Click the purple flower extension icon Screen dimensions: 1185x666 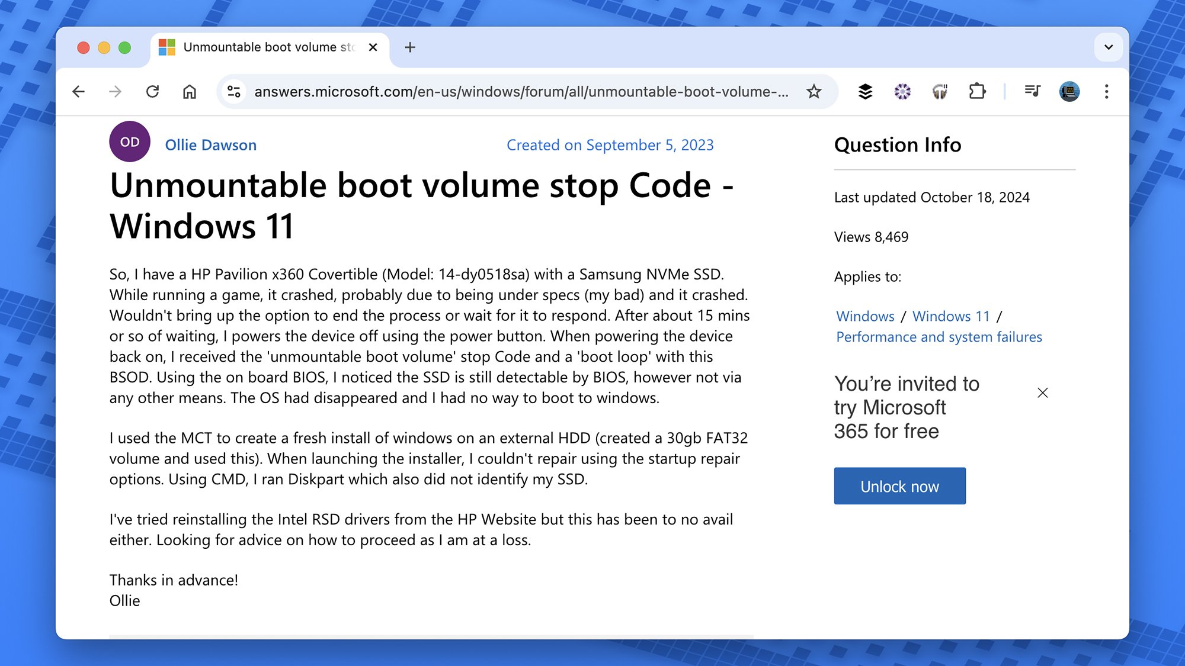pos(902,91)
